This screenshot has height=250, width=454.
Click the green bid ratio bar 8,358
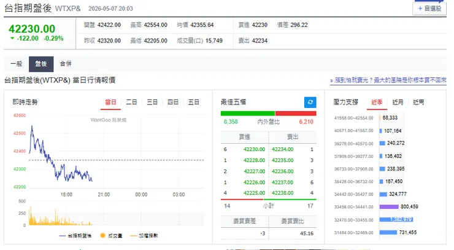tap(248, 114)
